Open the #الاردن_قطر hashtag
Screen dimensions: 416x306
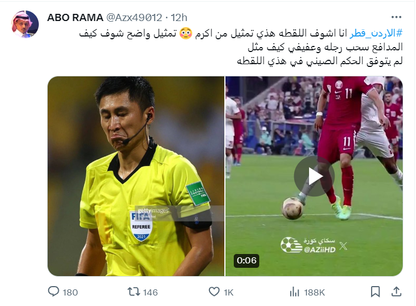click(x=376, y=33)
